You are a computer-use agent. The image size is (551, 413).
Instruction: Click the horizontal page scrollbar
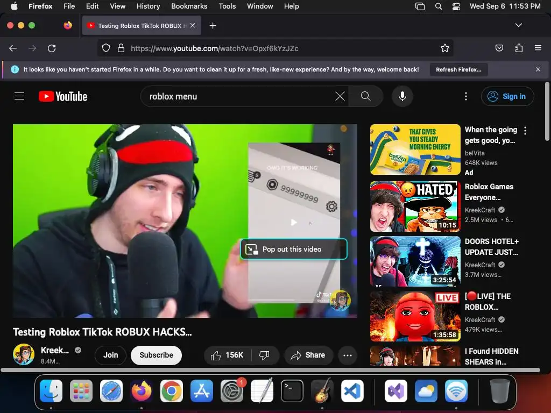click(x=270, y=370)
